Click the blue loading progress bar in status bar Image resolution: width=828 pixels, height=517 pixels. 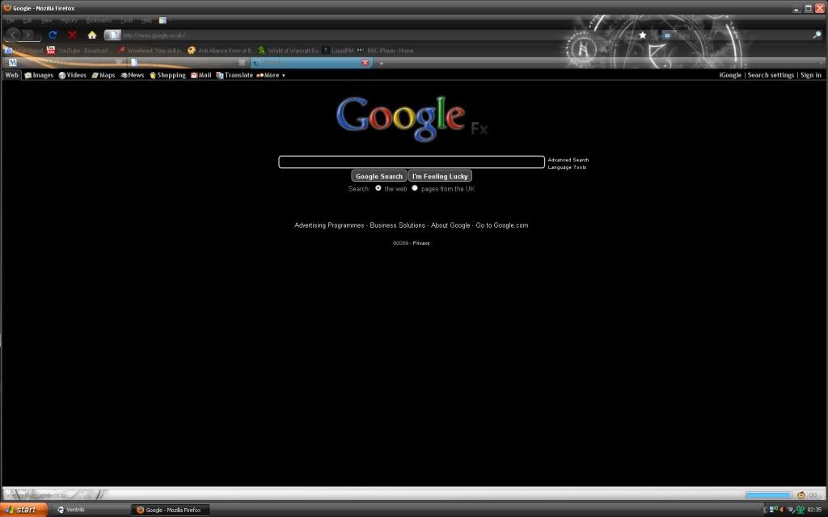click(x=768, y=495)
